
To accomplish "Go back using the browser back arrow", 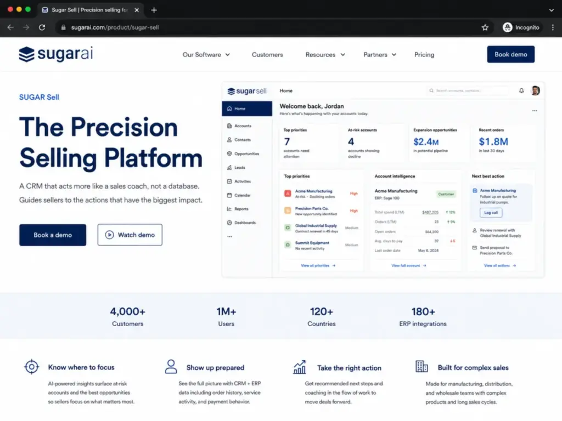I will (10, 27).
